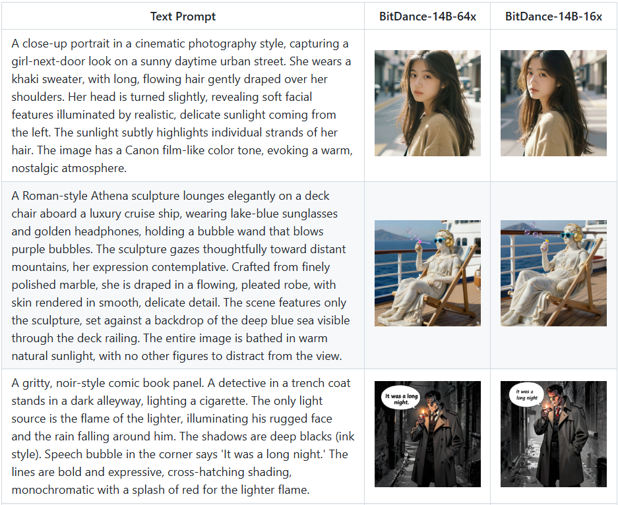This screenshot has width=618, height=505.
Task: Open the 16x noir detective panel
Action: click(x=554, y=434)
